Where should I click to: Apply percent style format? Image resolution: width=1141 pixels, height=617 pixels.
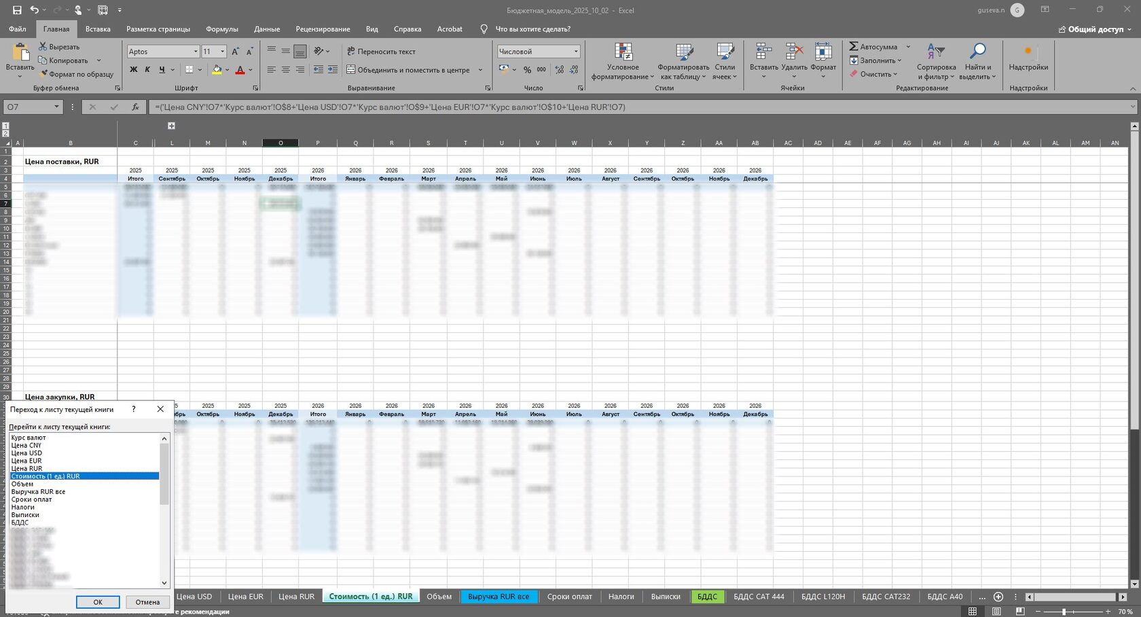(527, 69)
